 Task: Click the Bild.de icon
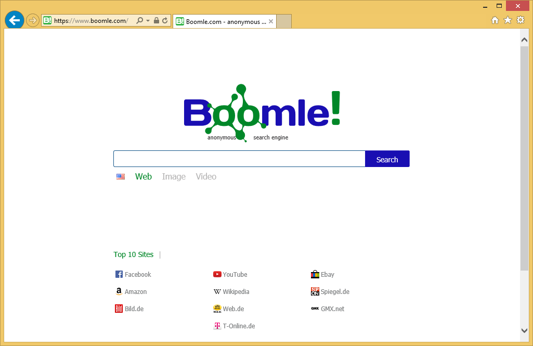[119, 309]
